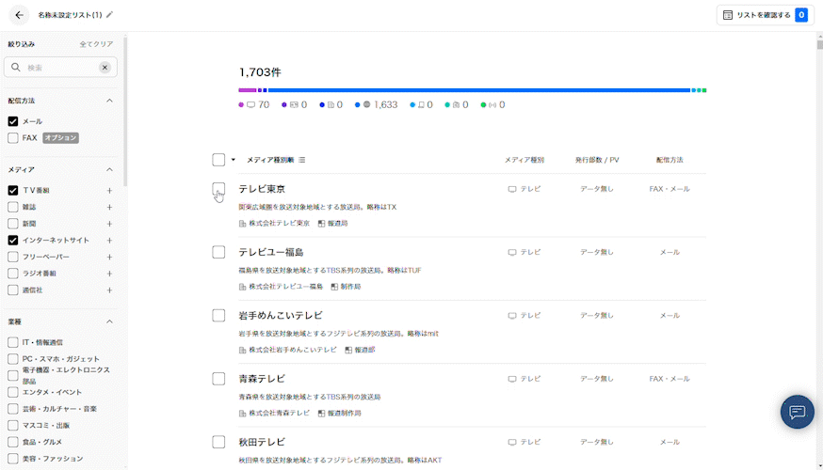823x470 pixels.
Task: Collapse the メディア filter section
Action: tap(109, 170)
